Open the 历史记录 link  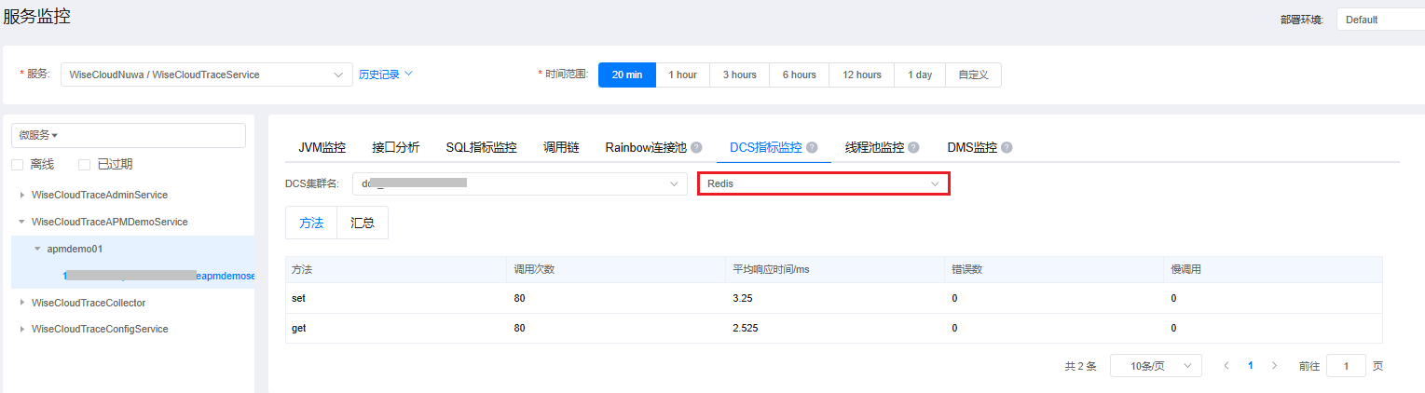[385, 75]
